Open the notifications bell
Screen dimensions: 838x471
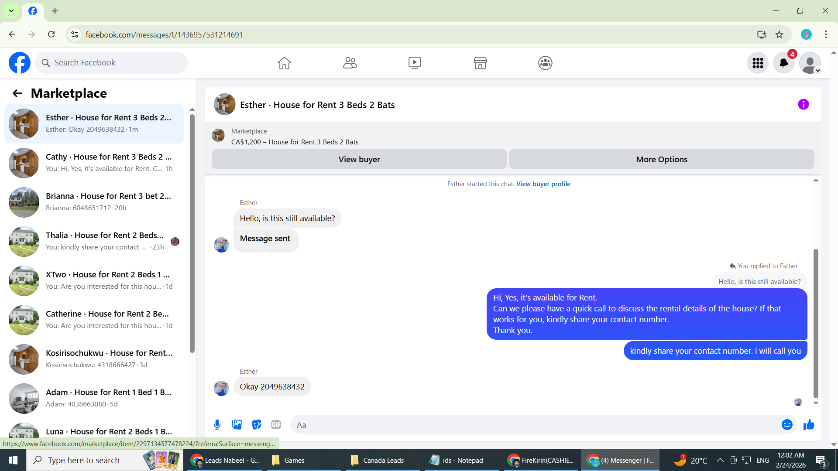(x=783, y=63)
